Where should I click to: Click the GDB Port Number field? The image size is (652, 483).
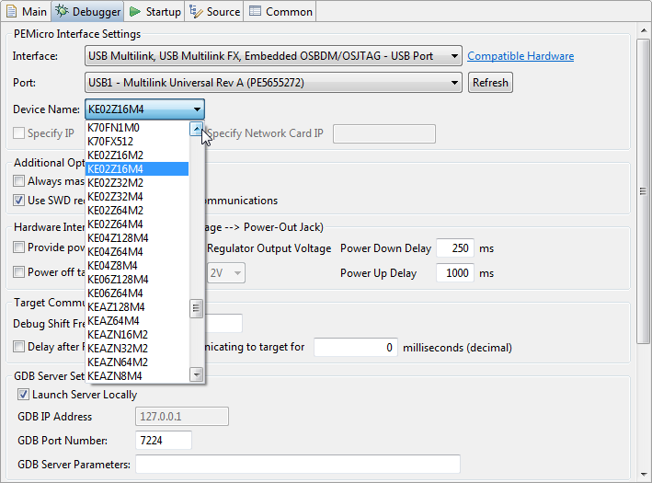tap(164, 440)
